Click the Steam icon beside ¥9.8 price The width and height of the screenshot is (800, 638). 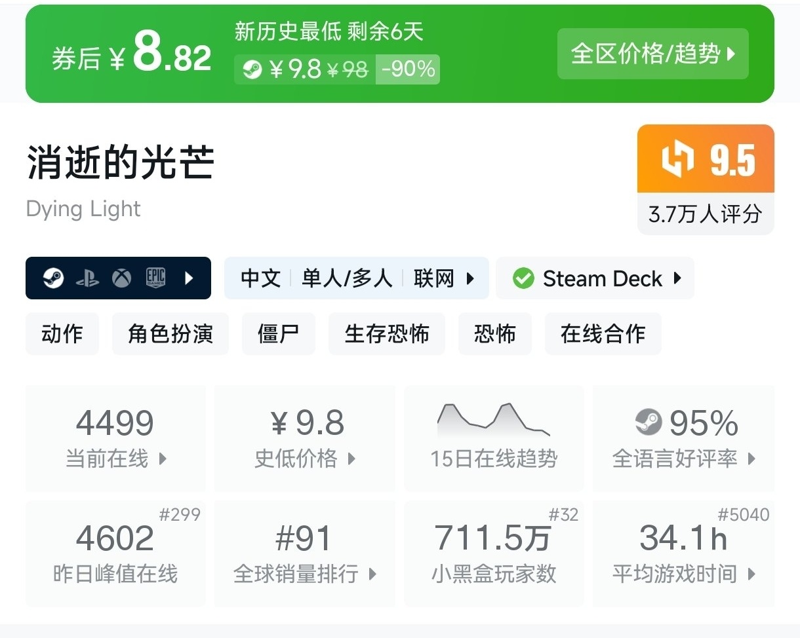pyautogui.click(x=252, y=69)
